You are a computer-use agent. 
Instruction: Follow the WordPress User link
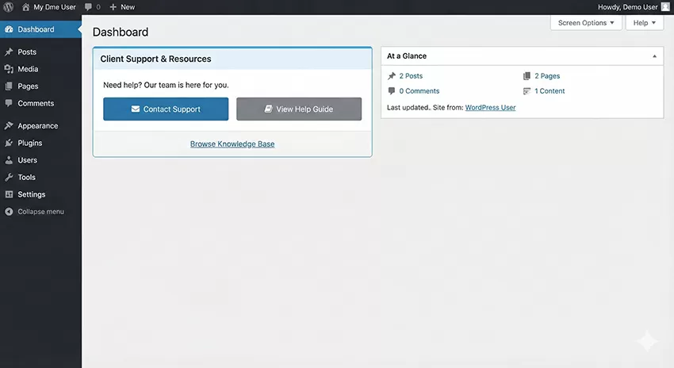click(490, 108)
